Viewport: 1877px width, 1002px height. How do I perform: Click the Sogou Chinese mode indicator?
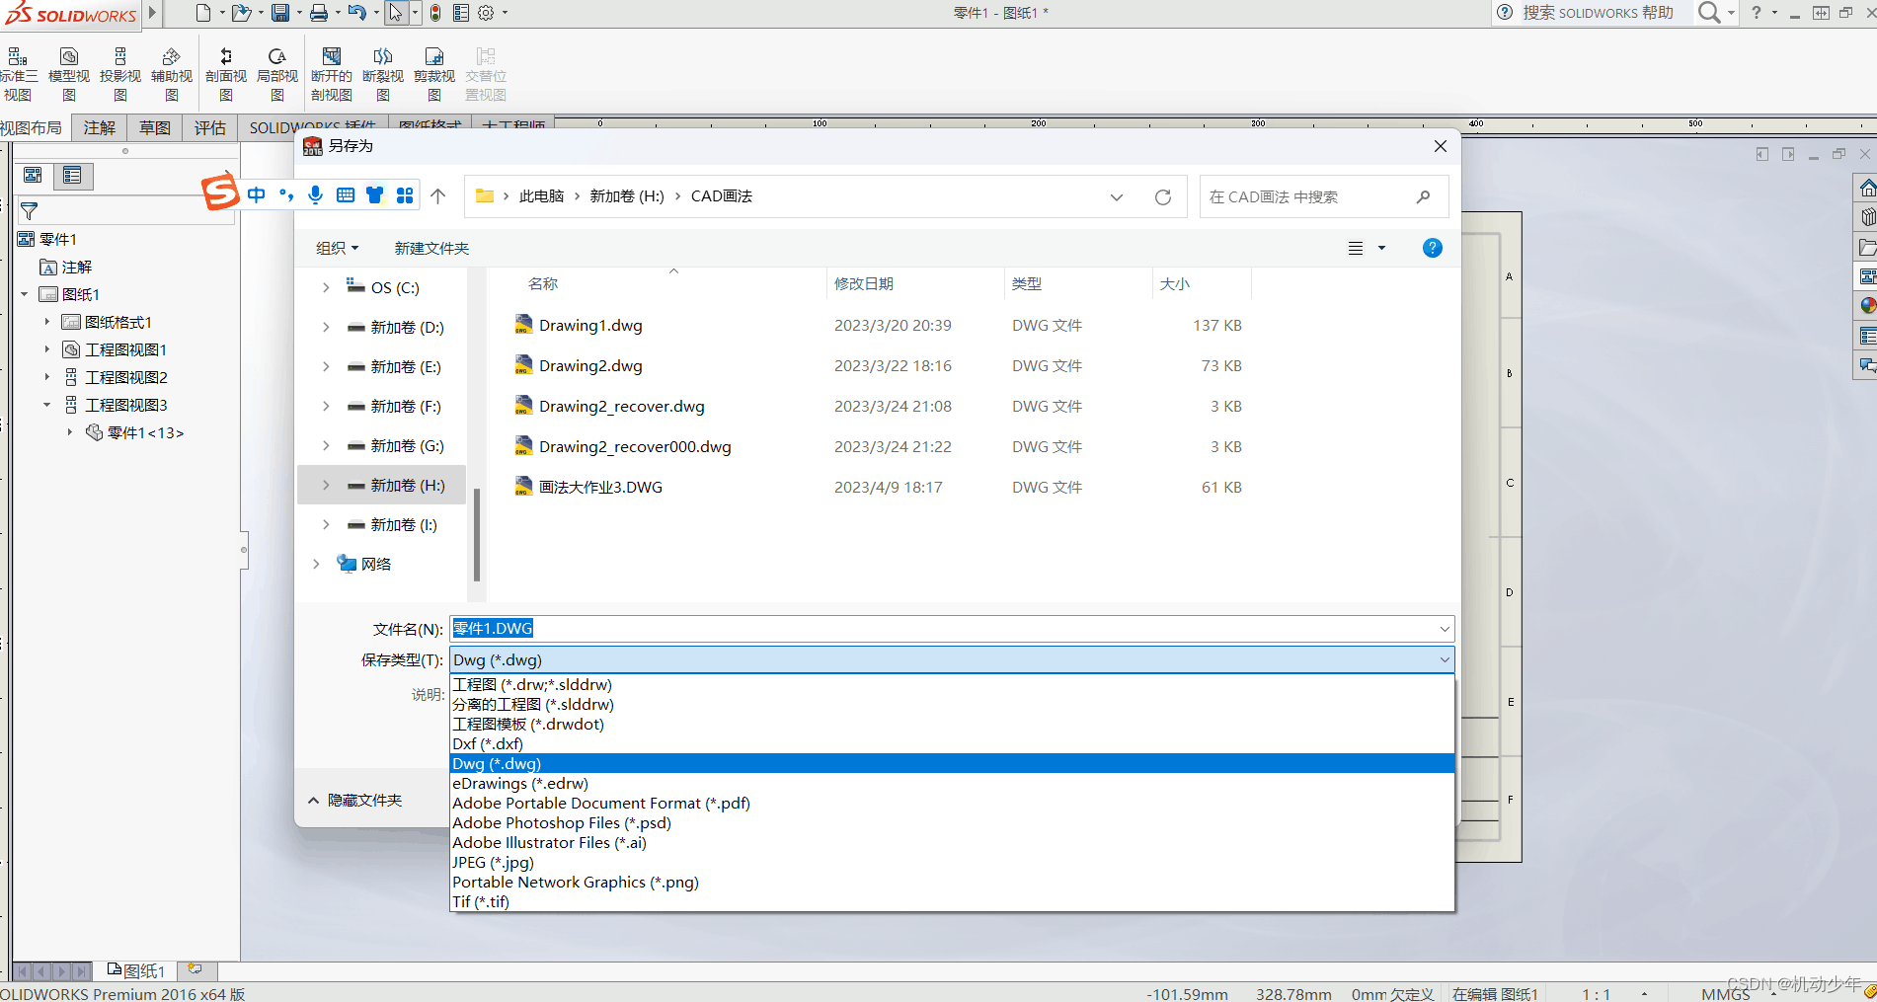pos(257,195)
